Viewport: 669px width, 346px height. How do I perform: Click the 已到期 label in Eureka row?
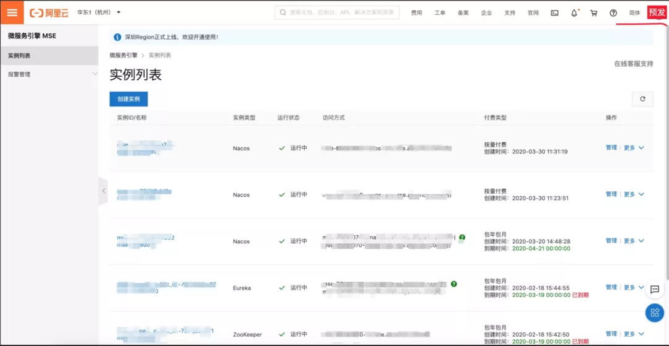click(x=580, y=295)
